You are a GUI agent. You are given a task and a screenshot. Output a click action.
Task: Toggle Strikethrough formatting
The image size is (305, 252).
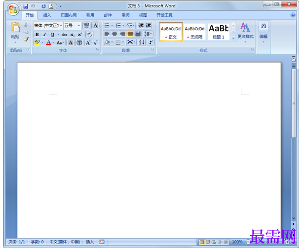coord(64,35)
